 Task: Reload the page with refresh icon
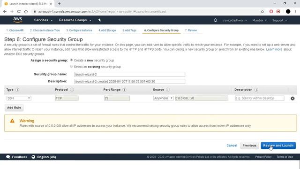pos(19,11)
